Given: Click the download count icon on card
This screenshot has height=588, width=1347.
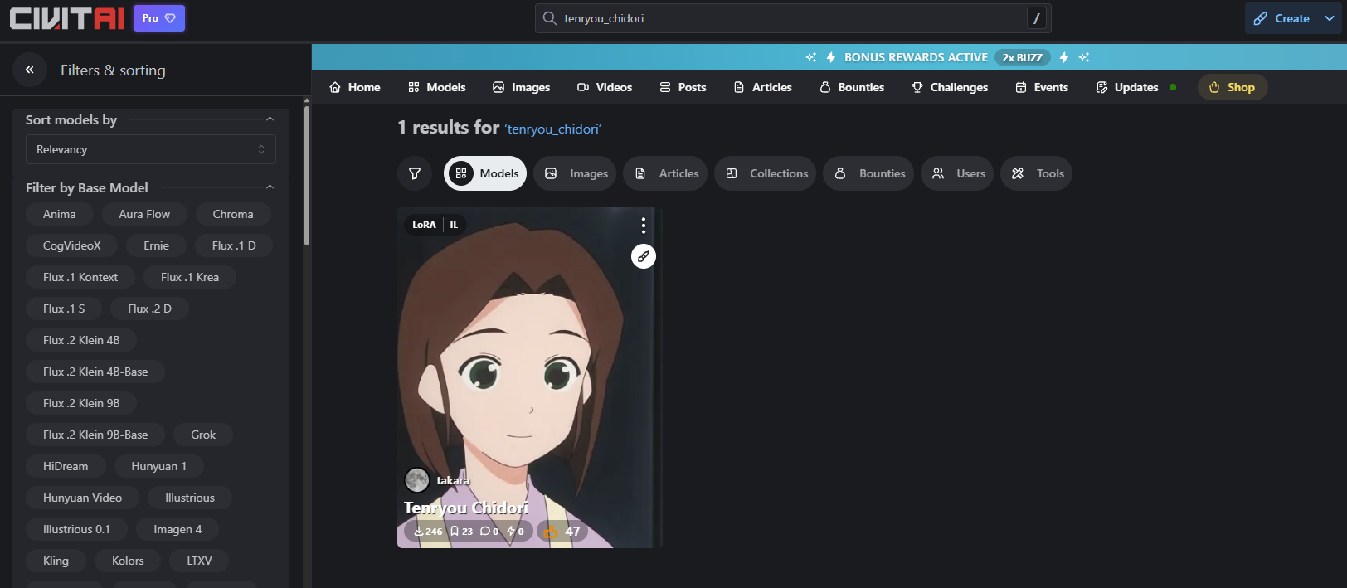Looking at the screenshot, I should pyautogui.click(x=419, y=532).
